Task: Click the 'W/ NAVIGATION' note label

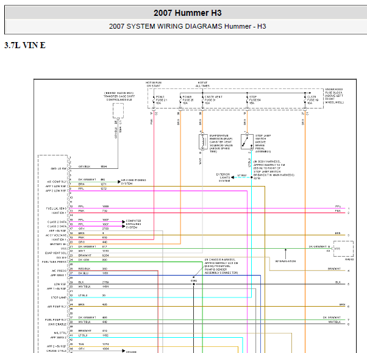Action: pyautogui.click(x=285, y=261)
